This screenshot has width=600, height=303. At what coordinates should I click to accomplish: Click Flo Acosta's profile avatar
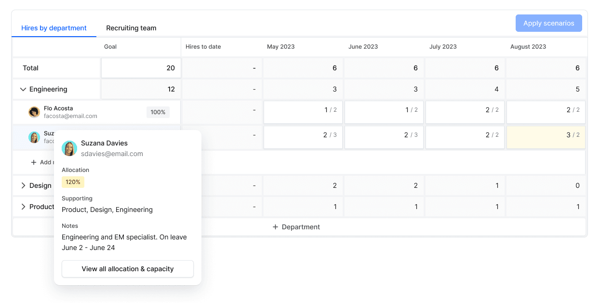[x=34, y=112]
